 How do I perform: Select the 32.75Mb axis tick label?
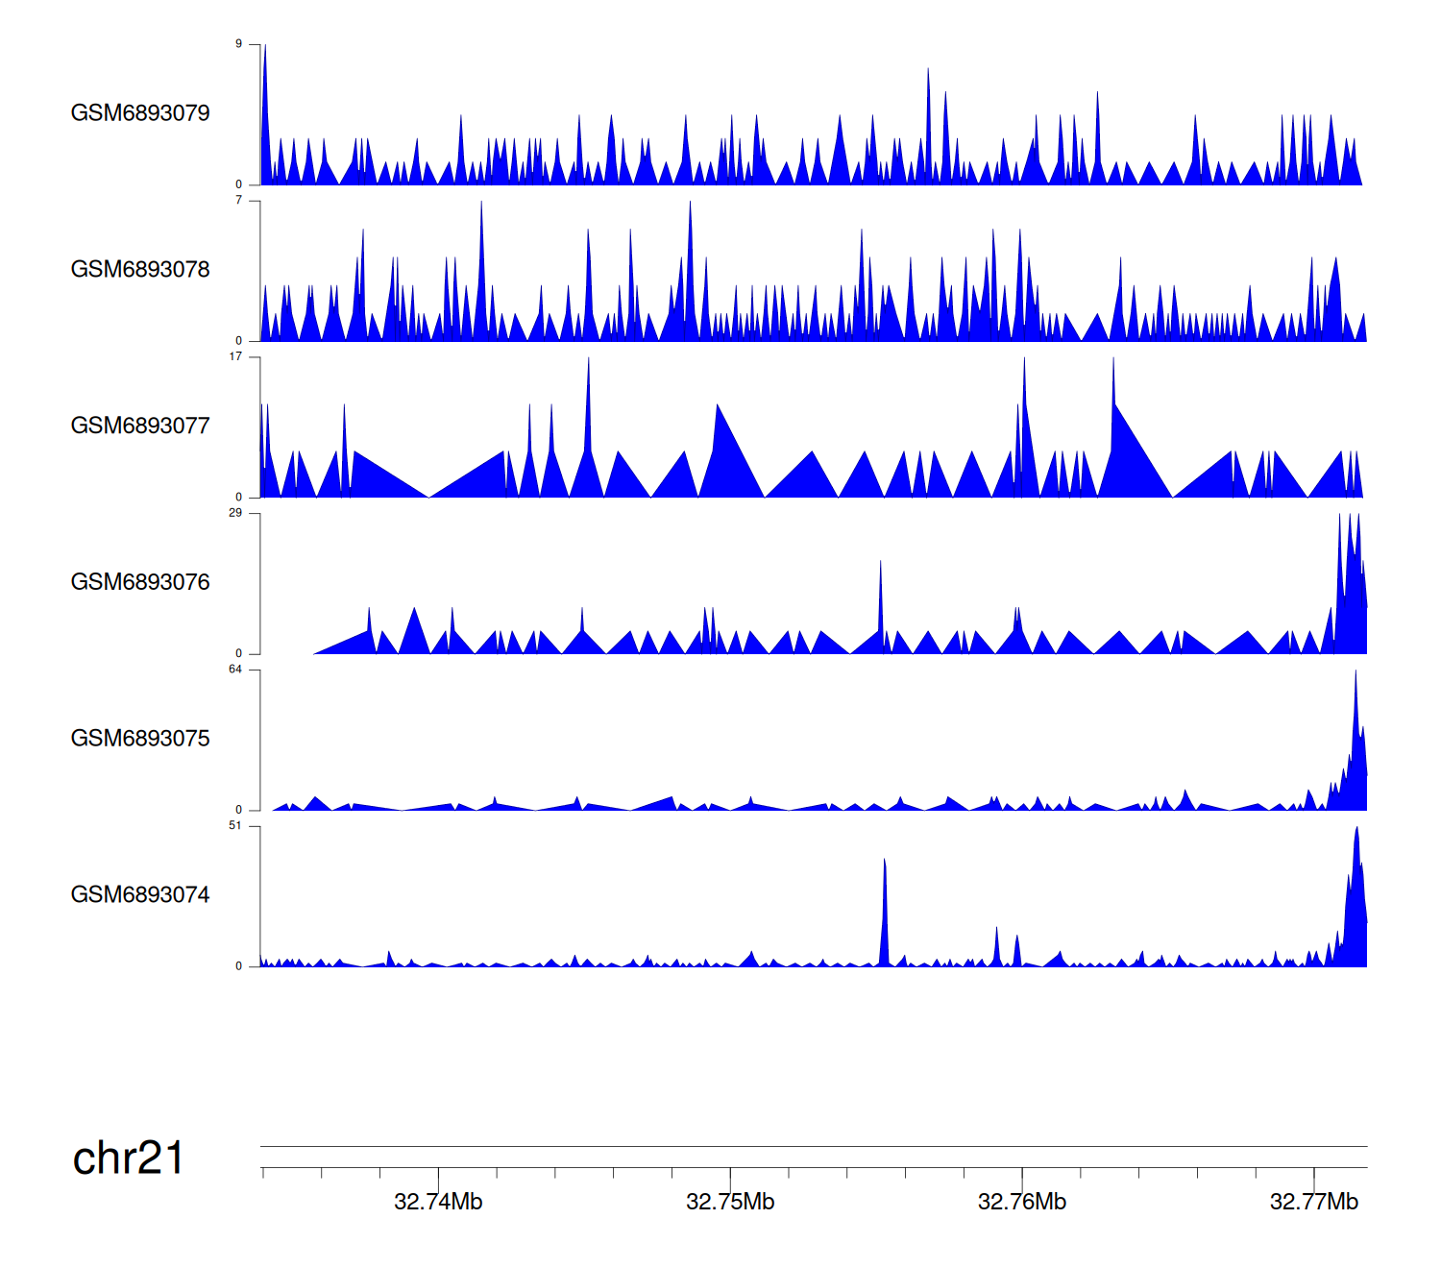[730, 1203]
